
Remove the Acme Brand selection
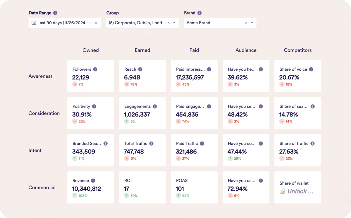click(246, 23)
